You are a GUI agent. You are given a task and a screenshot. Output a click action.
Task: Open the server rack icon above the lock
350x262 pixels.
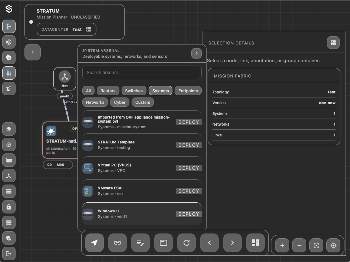pos(9,192)
